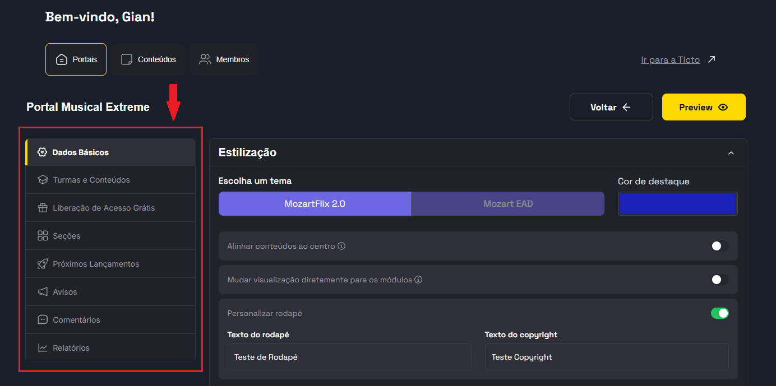Collapse the Estilização section chevron
This screenshot has height=386, width=776.
[731, 153]
